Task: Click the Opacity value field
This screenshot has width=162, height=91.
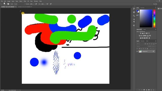Action: 31,4
